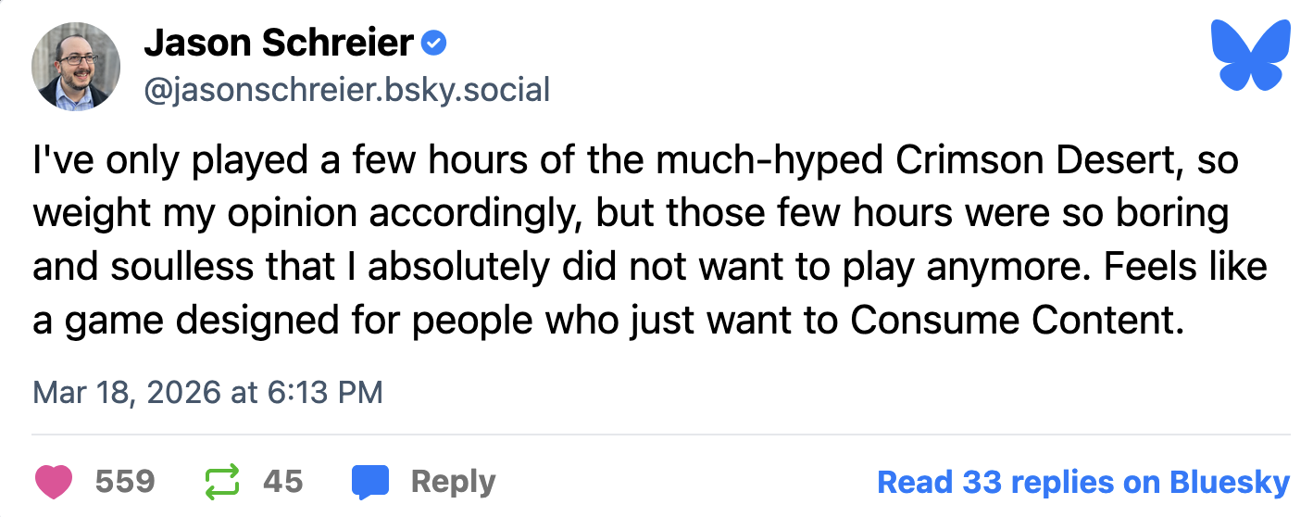Open Jason Schreier's profile picture

(76, 66)
